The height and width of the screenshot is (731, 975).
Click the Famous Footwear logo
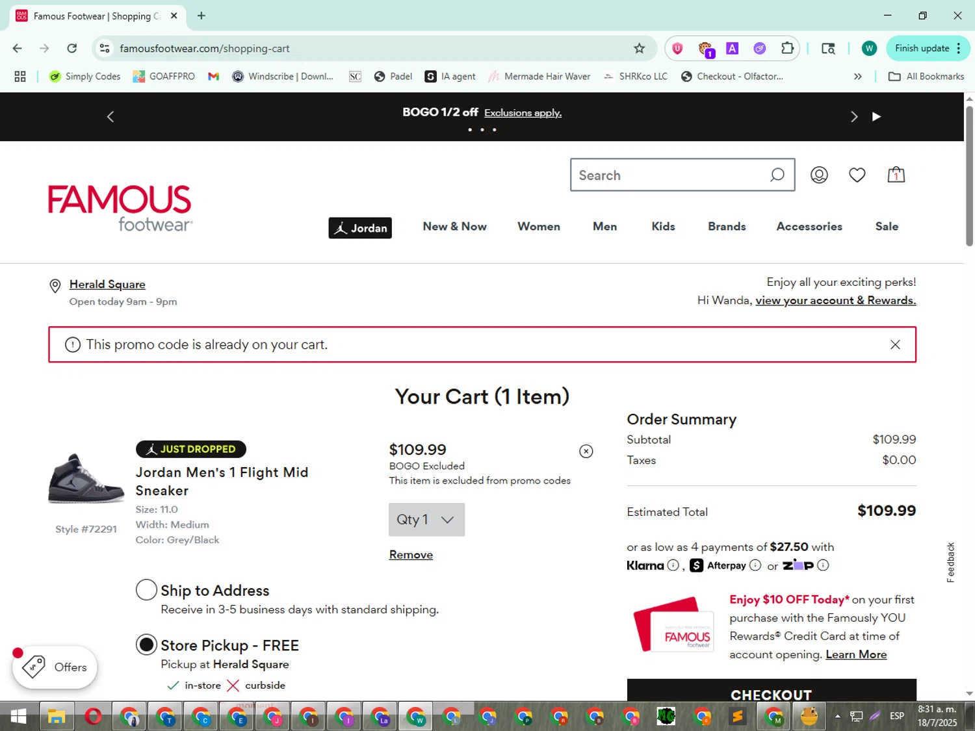click(120, 209)
